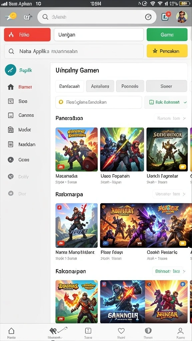This screenshot has width=192, height=341.
Task: Open the red robots thumbnail under Rakonaipen
Action: [x=166, y=301]
